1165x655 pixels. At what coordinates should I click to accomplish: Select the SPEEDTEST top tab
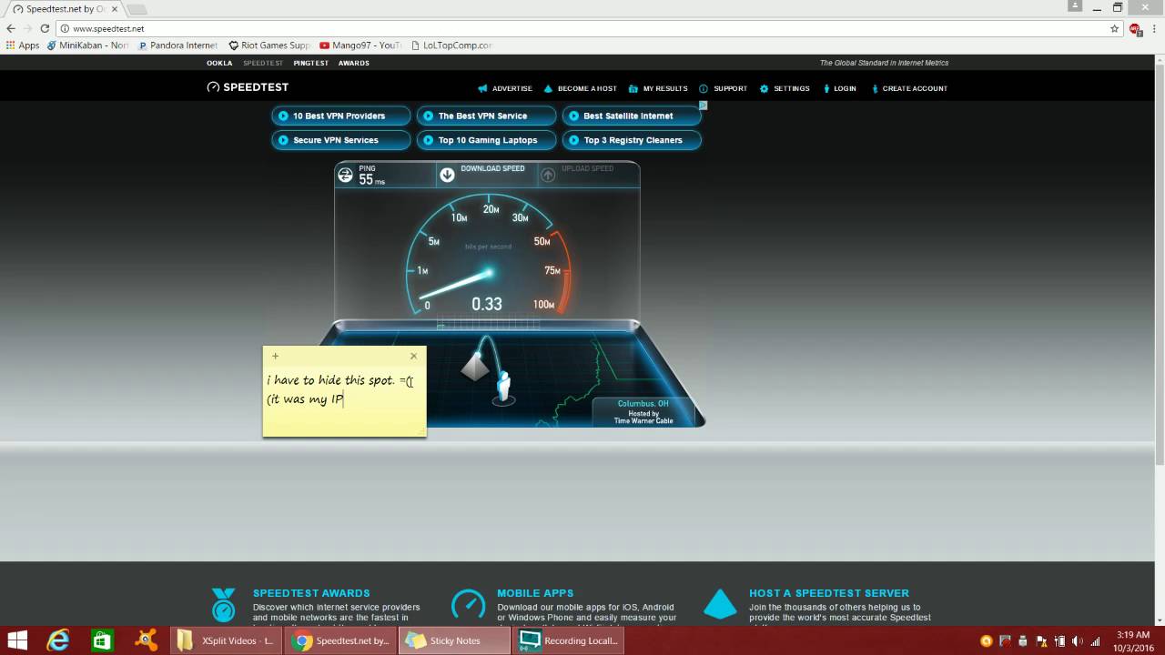(263, 63)
